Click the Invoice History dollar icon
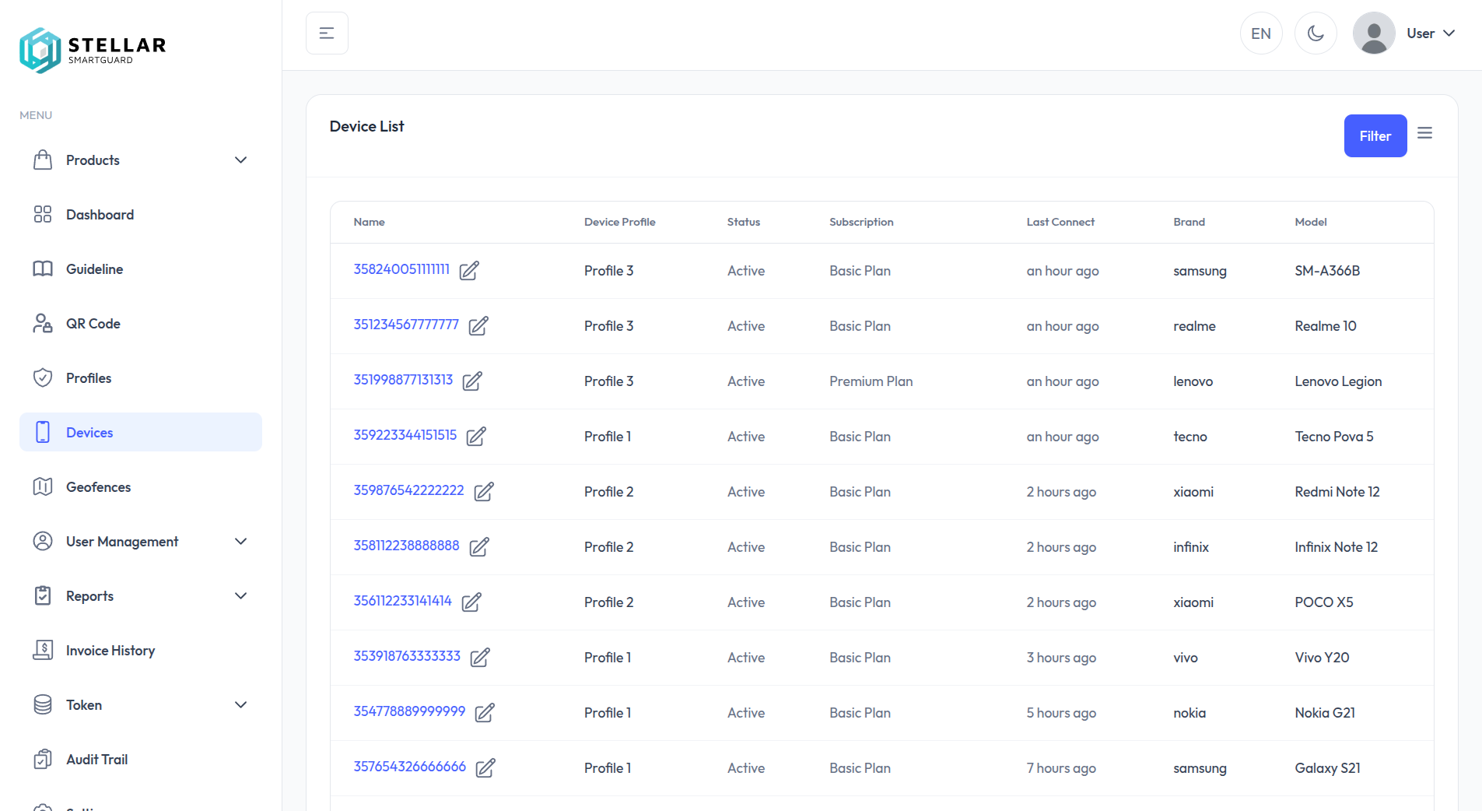1482x811 pixels. (44, 650)
